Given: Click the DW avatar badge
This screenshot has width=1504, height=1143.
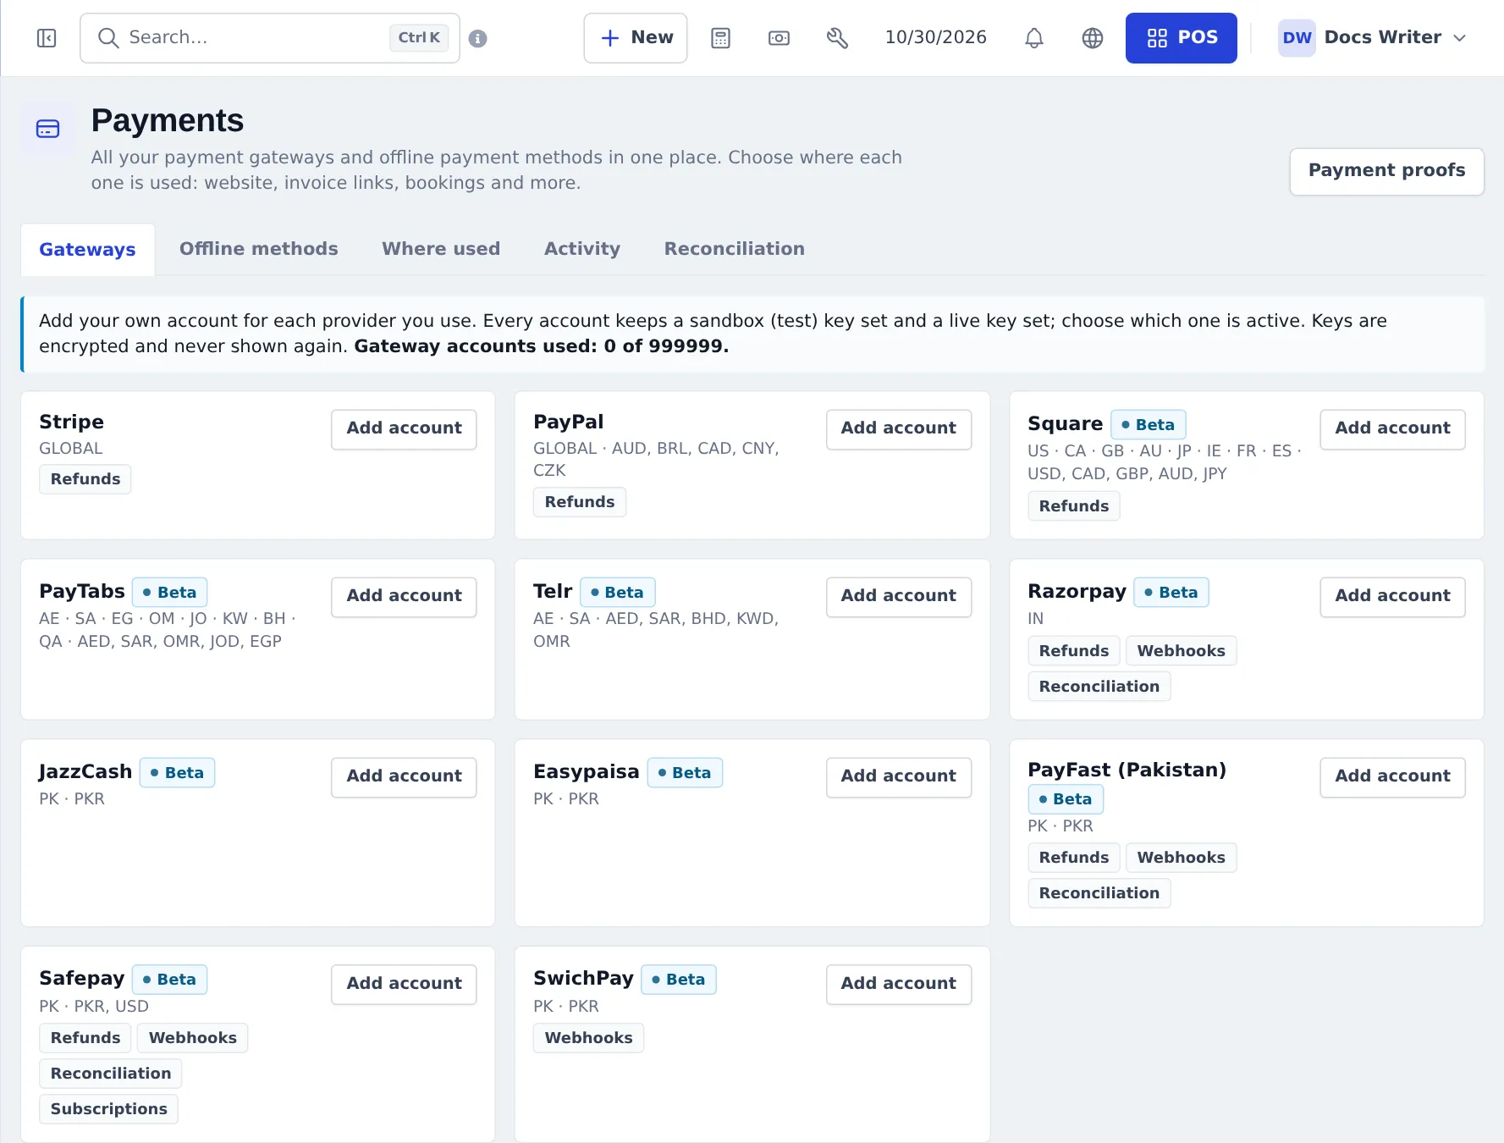Looking at the screenshot, I should [1297, 38].
